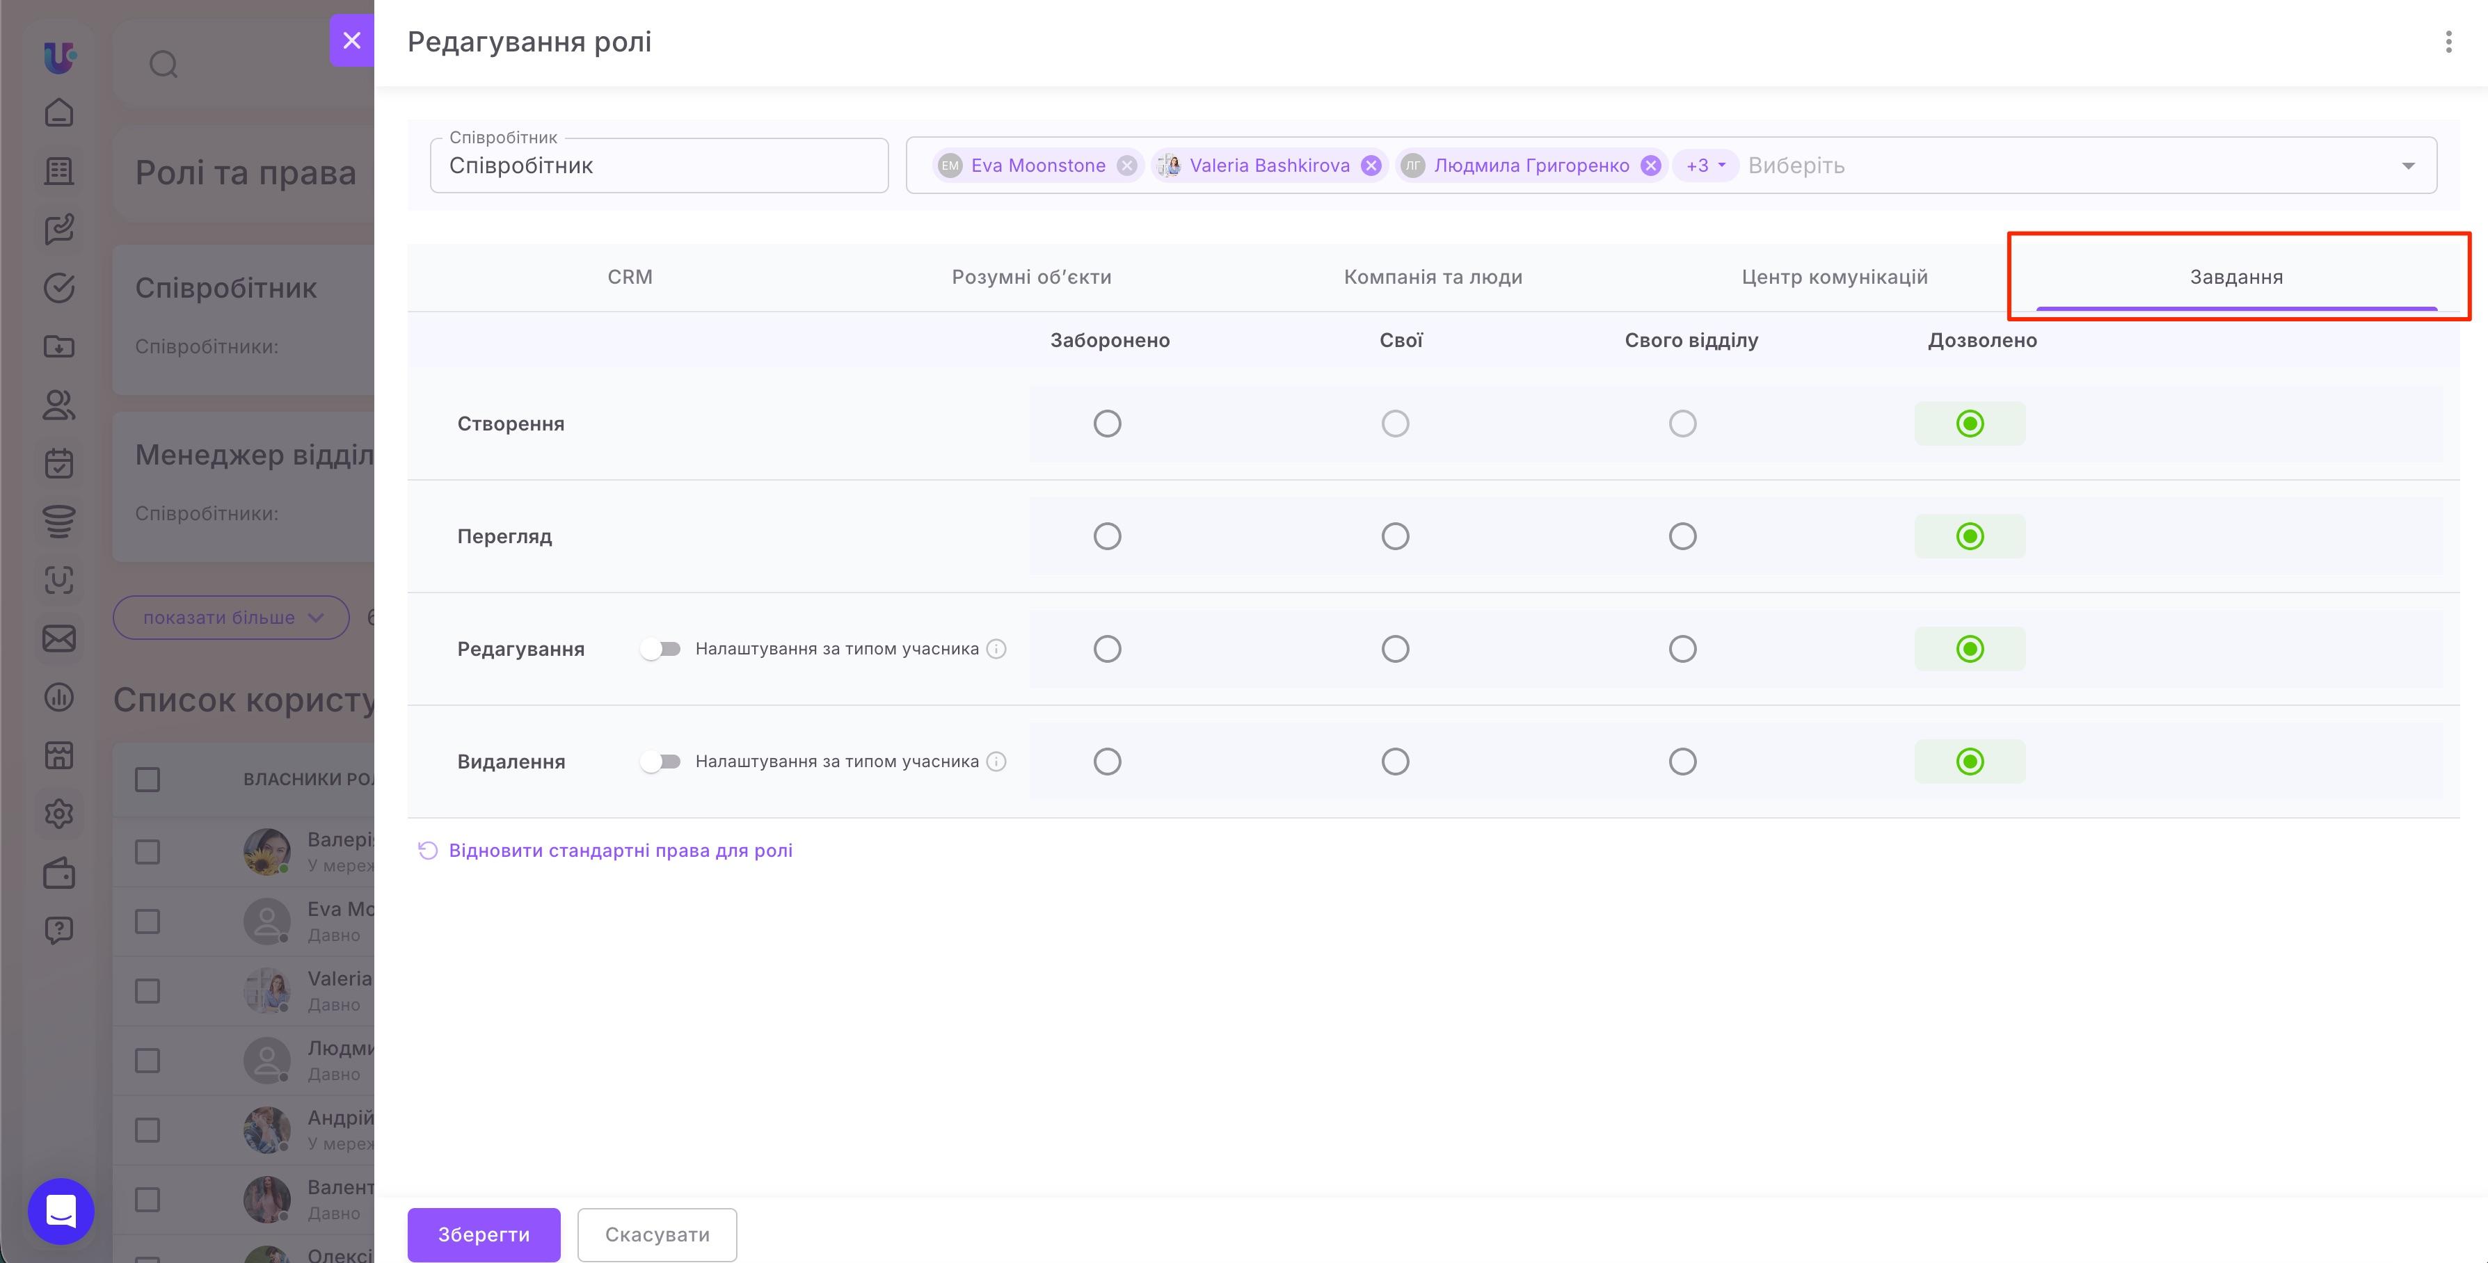
Task: Expand показати більше list
Action: [x=231, y=618]
